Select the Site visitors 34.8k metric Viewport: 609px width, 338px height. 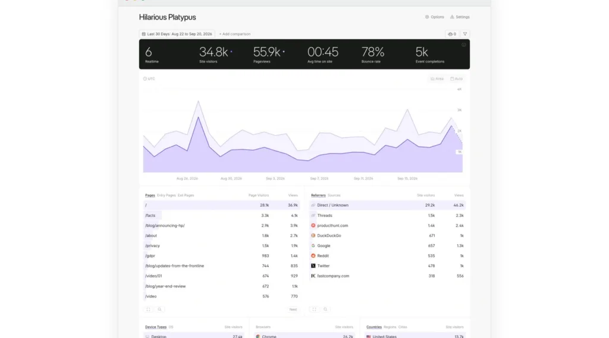(x=215, y=54)
